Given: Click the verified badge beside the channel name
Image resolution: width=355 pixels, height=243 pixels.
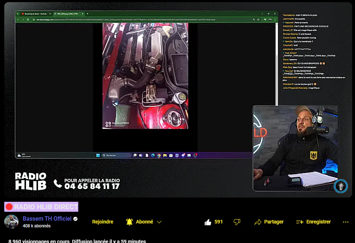Looking at the screenshot, I should [x=76, y=219].
